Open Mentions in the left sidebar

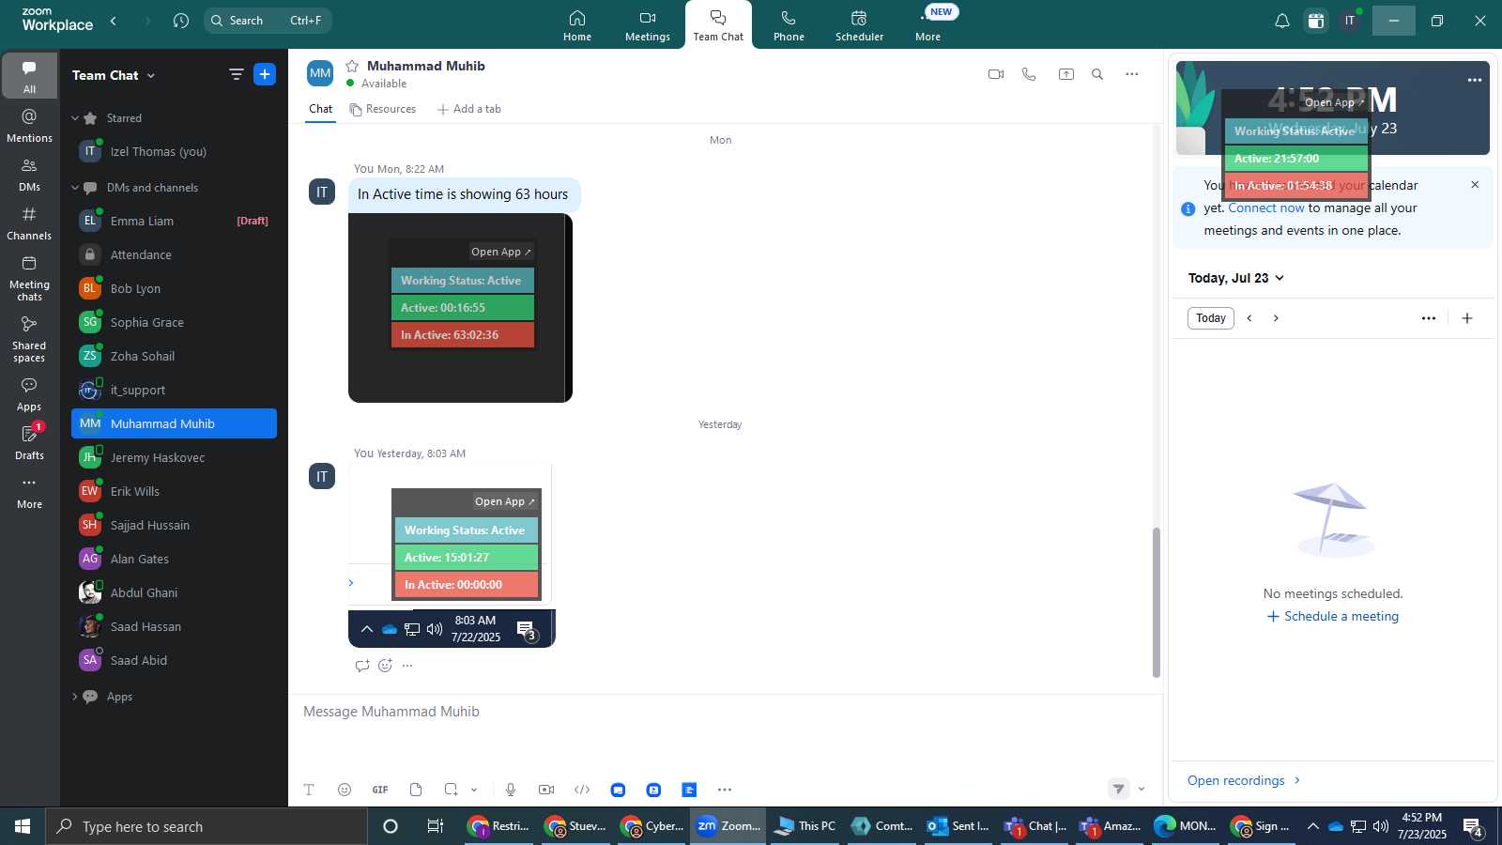(29, 125)
